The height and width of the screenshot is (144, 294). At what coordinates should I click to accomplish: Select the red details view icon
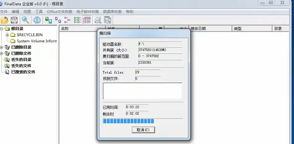pos(87,20)
